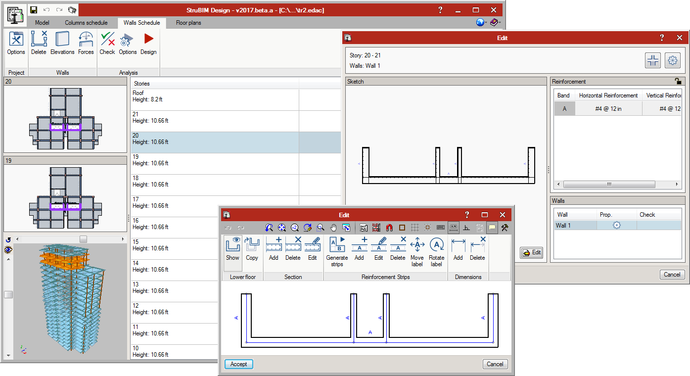Click Check in the Analysis group
The image size is (690, 376).
[107, 43]
